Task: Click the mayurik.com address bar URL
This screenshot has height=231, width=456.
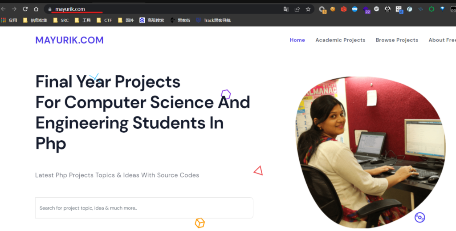Action: 70,9
